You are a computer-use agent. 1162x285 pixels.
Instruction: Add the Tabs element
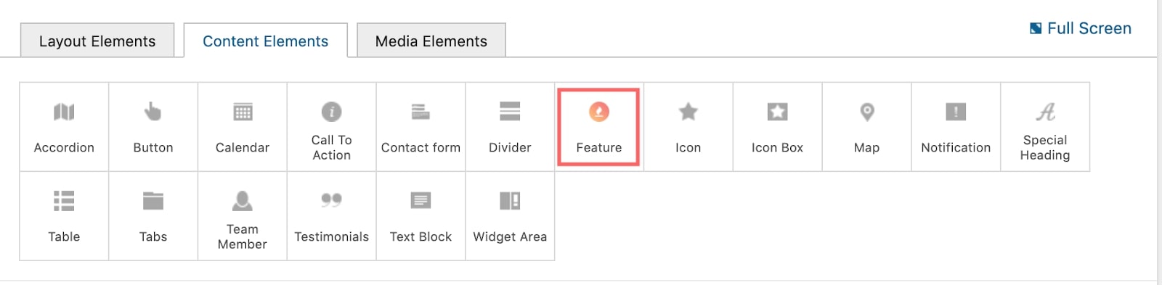pos(153,216)
